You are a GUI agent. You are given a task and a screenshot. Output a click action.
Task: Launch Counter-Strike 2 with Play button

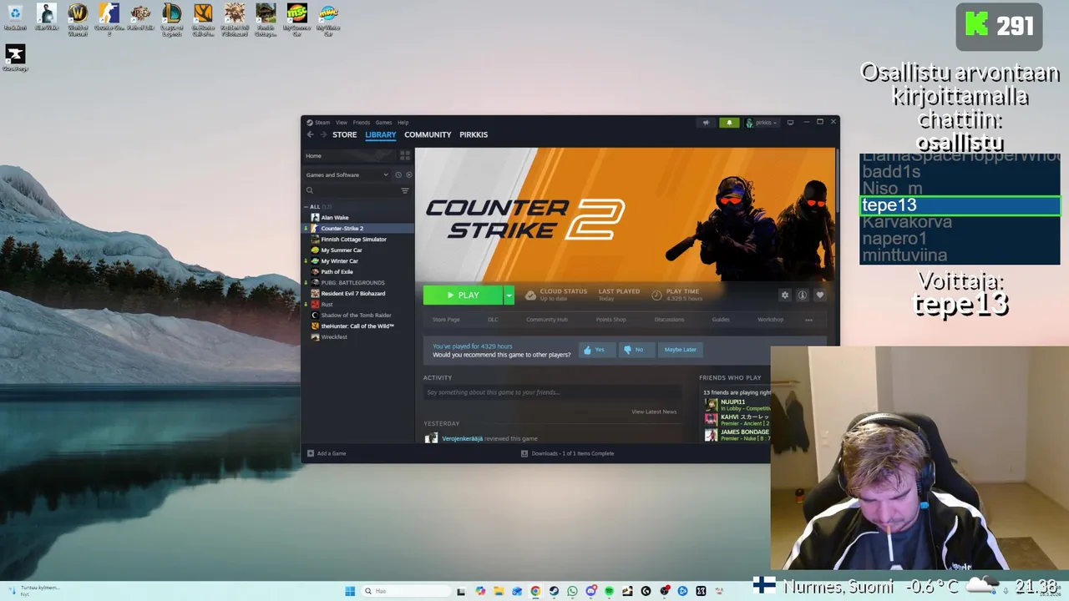(463, 295)
